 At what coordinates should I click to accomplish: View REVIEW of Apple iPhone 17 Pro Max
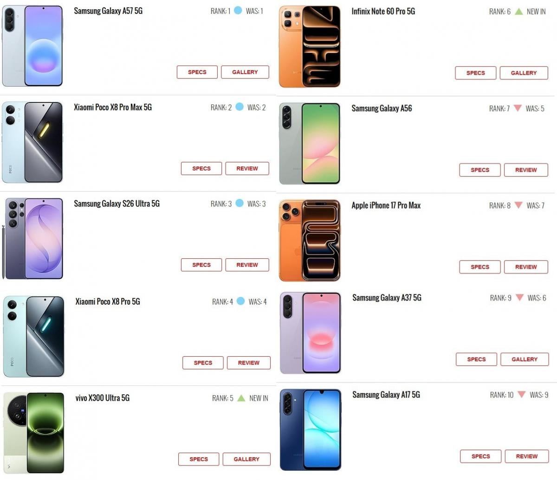click(526, 267)
